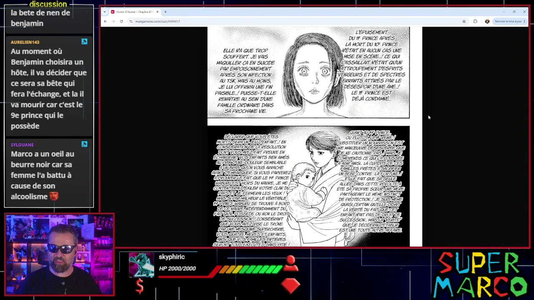534x300 pixels.
Task: Click the 'Terminer la mise à jour' button
Action: pos(509,21)
